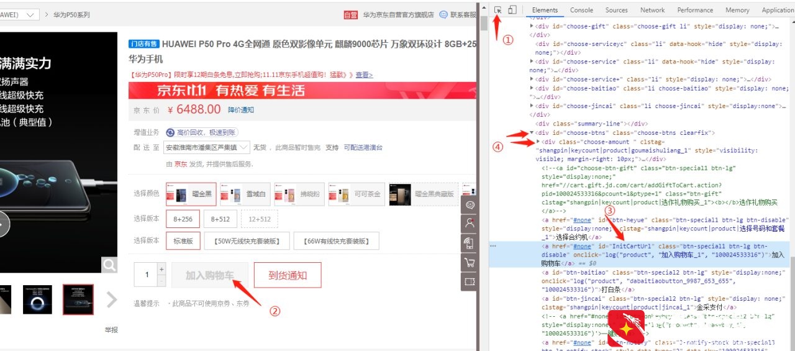The image size is (795, 351).
Task: Open the 查看> promotion link
Action: click(x=364, y=75)
